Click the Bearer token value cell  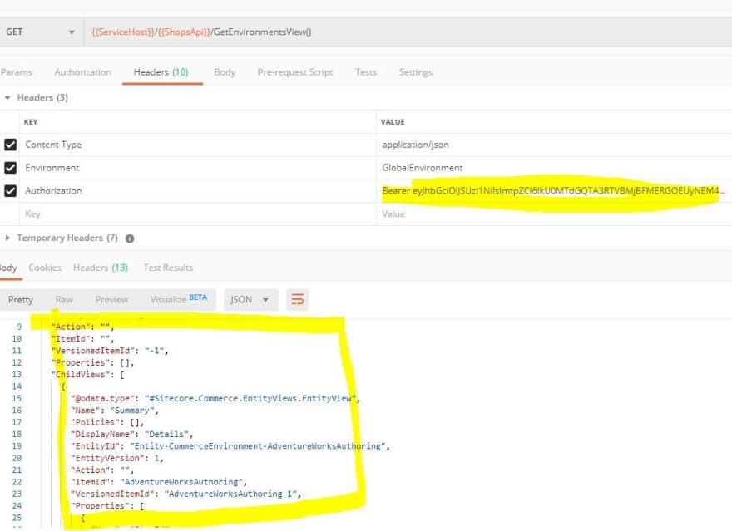click(554, 190)
